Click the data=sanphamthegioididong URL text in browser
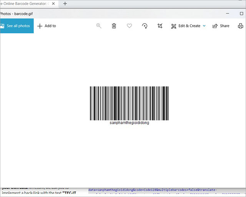Screen dimensions: 246x197 tap(152, 190)
